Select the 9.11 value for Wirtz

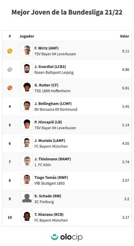click(126, 51)
